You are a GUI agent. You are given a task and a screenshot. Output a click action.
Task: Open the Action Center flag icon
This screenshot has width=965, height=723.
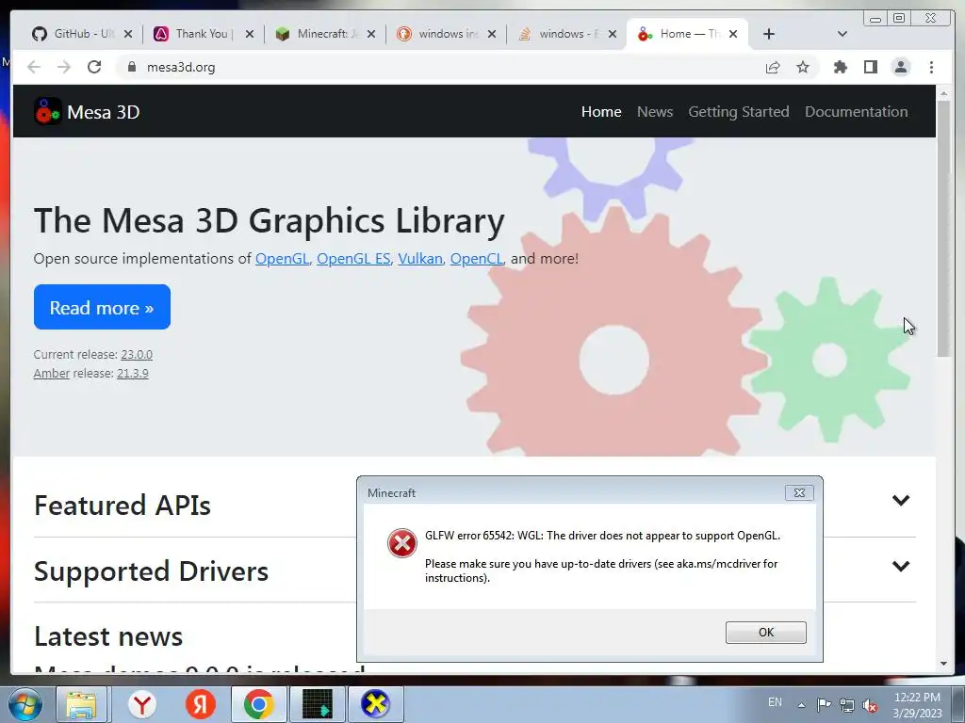(x=824, y=704)
